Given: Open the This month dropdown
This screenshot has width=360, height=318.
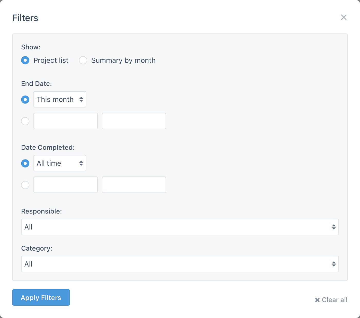Looking at the screenshot, I should (60, 99).
